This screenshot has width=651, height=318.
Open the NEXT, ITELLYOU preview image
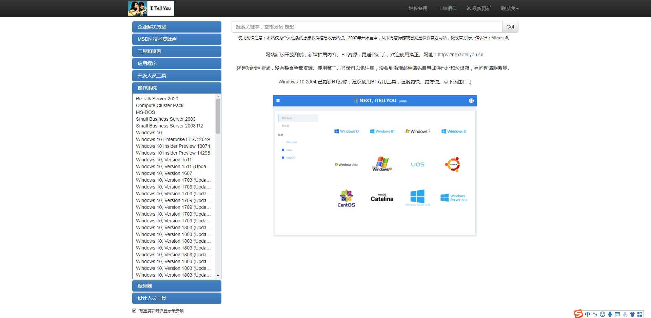[x=375, y=166]
